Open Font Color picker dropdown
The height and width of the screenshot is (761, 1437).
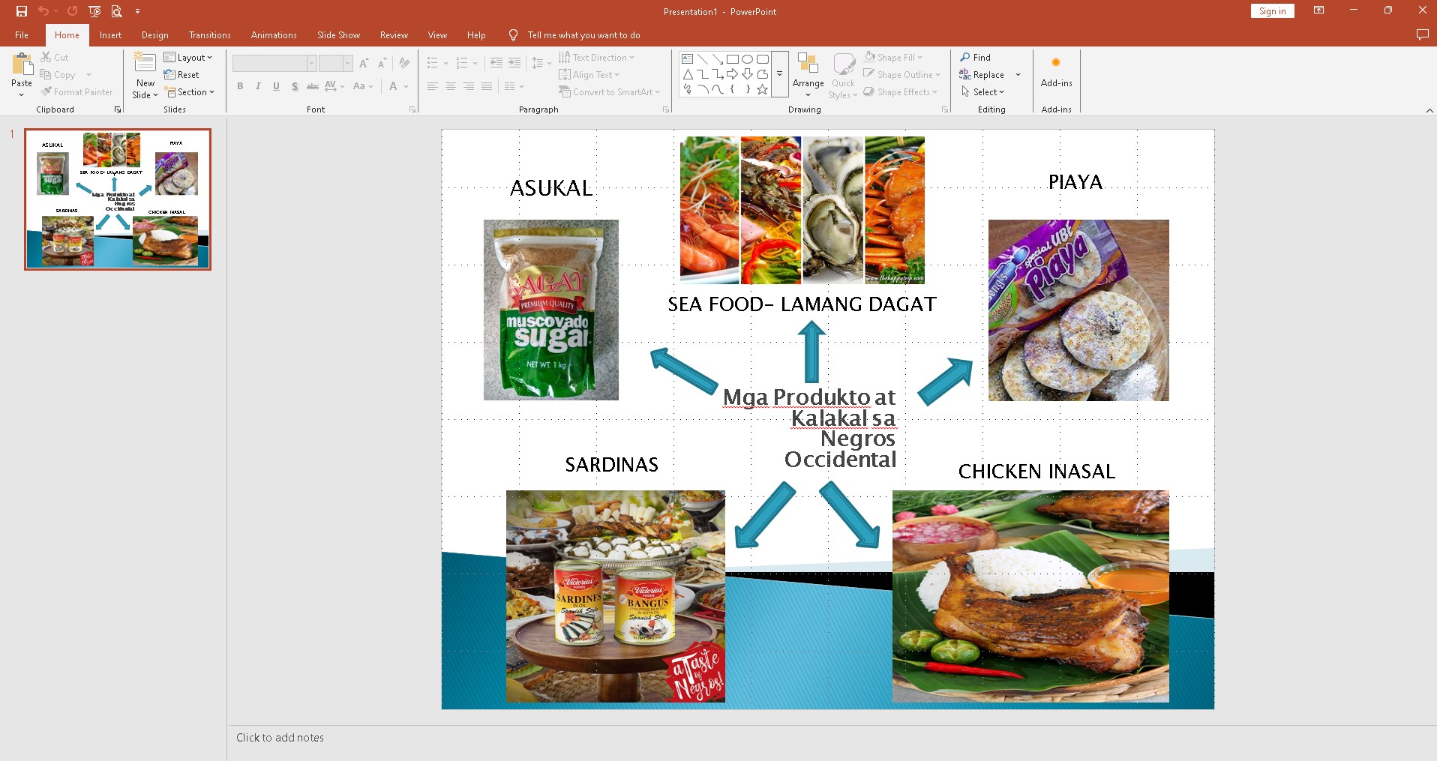click(x=406, y=86)
